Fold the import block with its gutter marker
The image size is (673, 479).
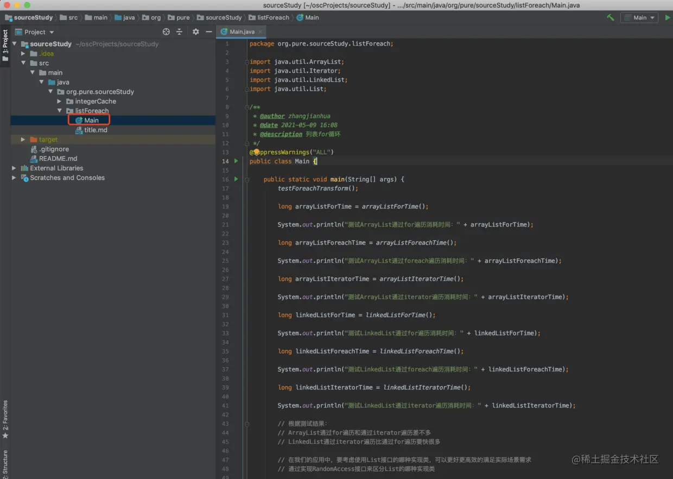coord(246,61)
